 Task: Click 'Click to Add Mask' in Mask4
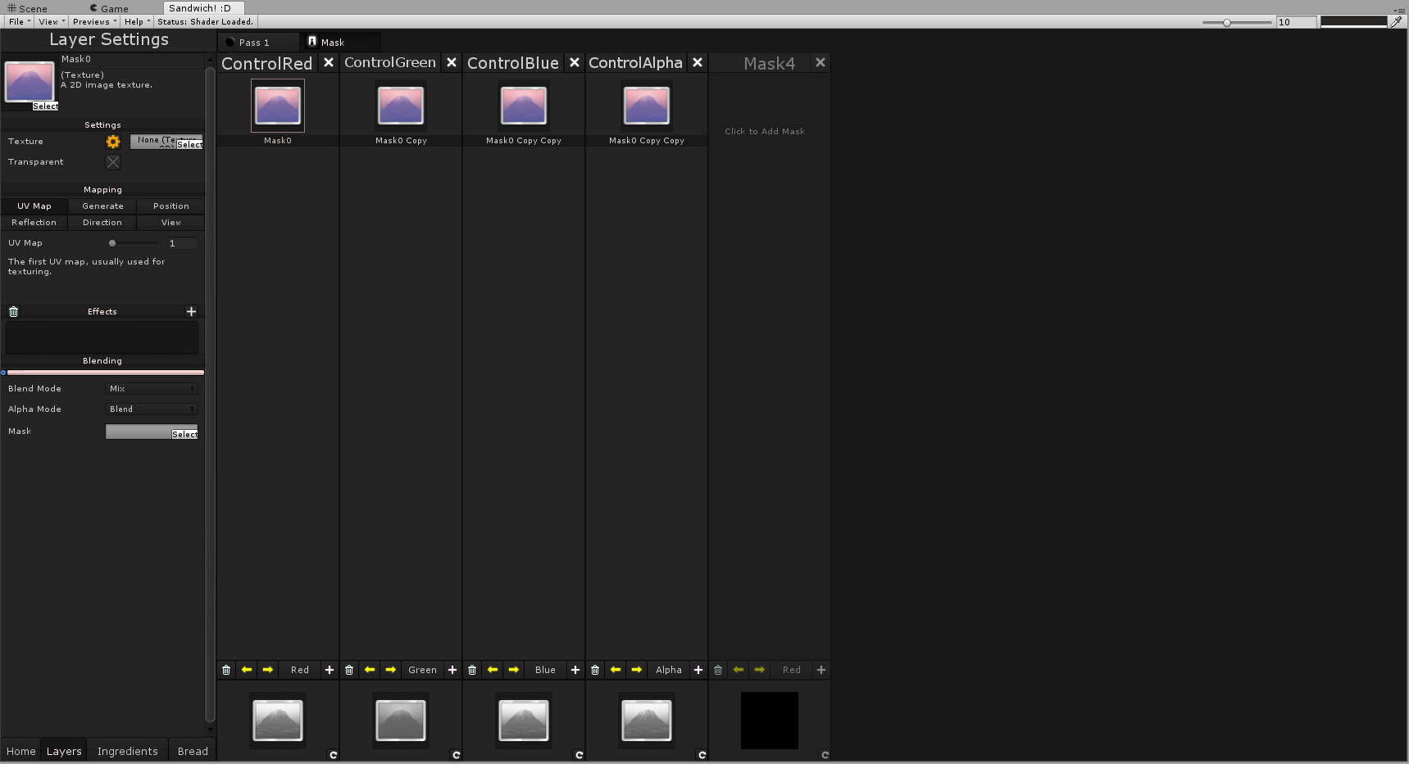(x=765, y=131)
